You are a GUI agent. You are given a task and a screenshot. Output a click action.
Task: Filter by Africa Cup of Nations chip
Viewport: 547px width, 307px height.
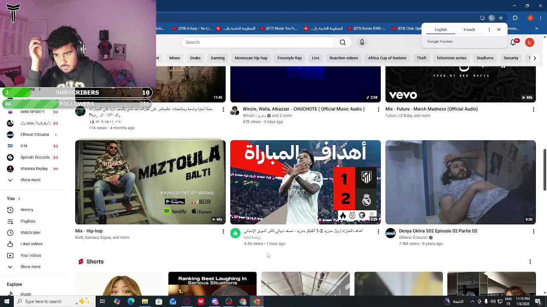(x=387, y=58)
